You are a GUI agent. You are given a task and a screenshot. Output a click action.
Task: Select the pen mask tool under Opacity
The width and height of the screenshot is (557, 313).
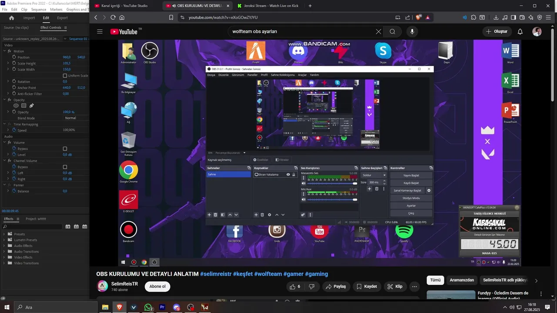click(x=32, y=106)
